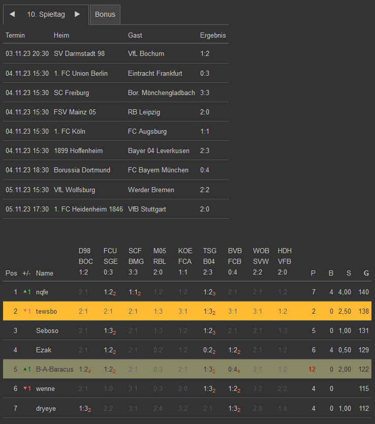Select the SV Darmstadt 98 fixture
375x424 pixels.
[x=79, y=53]
